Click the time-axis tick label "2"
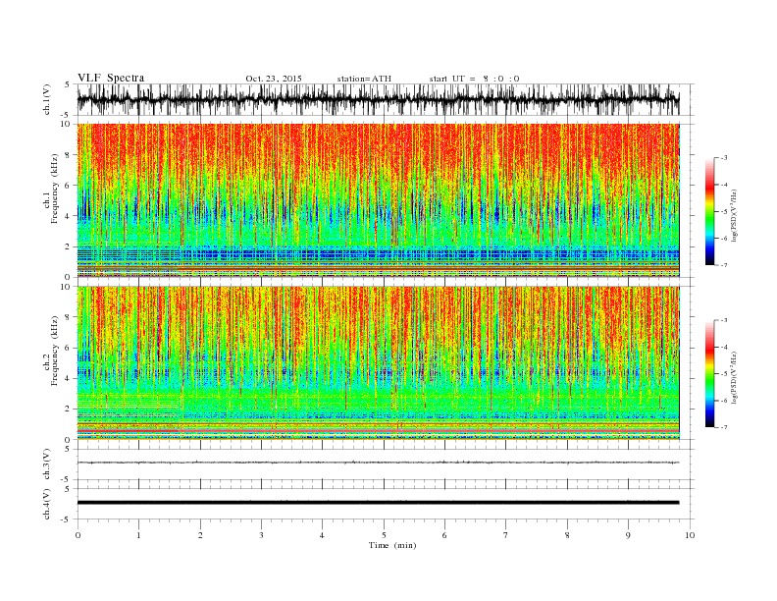Screen dimensions: 777x601 (x=200, y=535)
